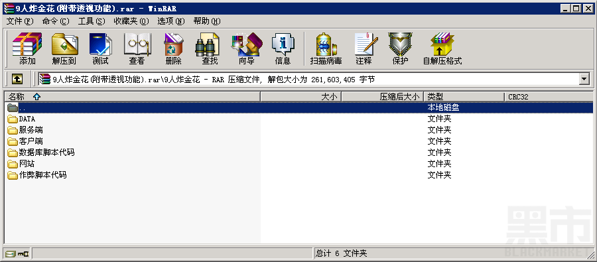
Task: Select the 服务端 folder
Action: 25,130
